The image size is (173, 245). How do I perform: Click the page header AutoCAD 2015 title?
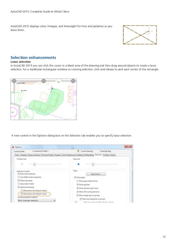[40, 12]
